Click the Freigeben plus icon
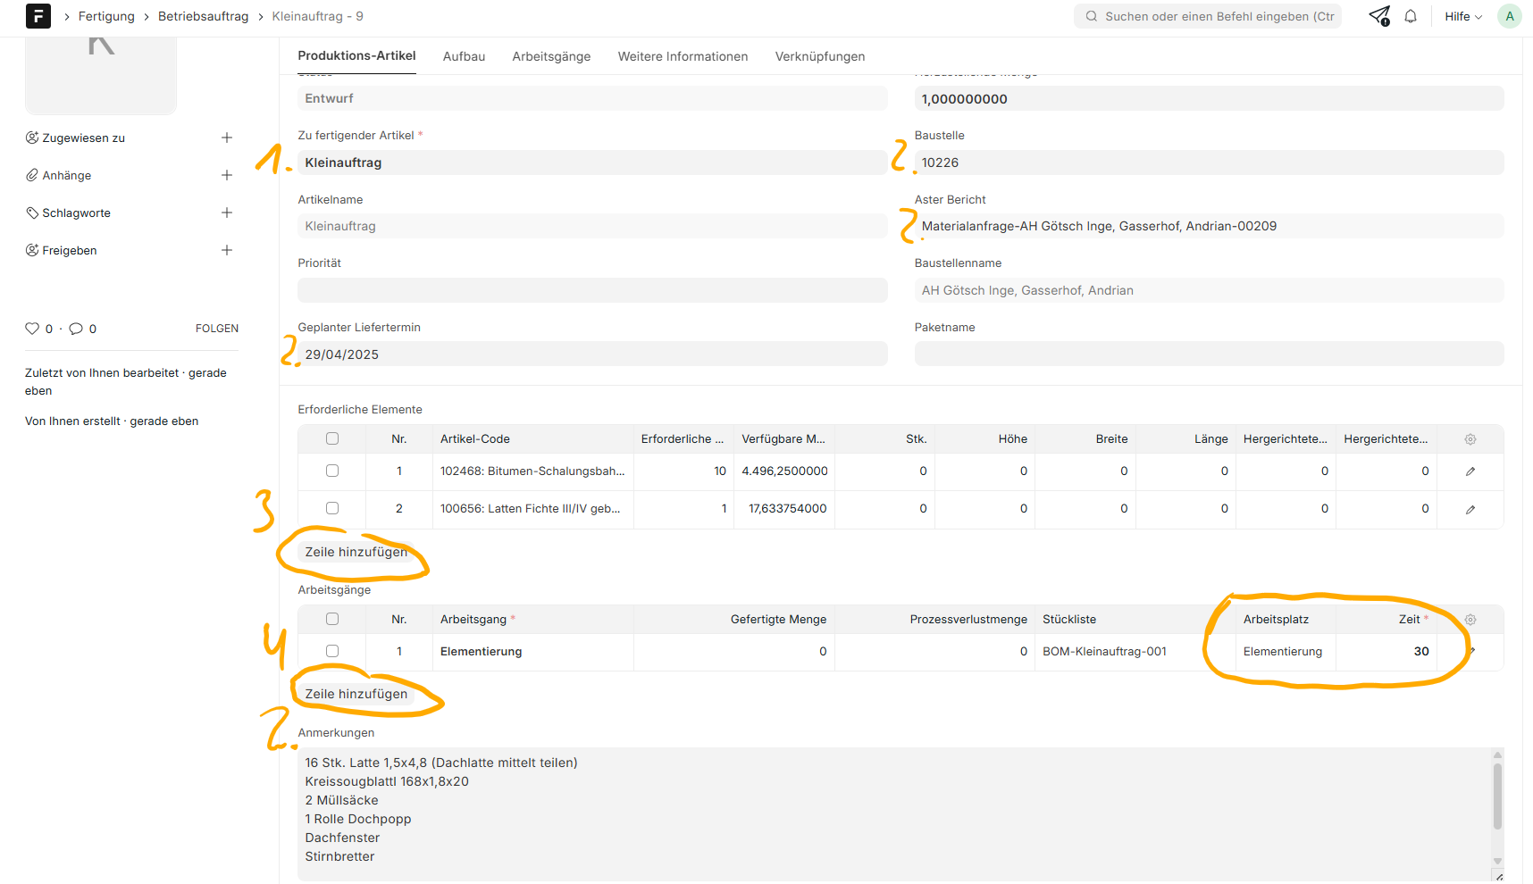This screenshot has width=1533, height=884. tap(227, 250)
